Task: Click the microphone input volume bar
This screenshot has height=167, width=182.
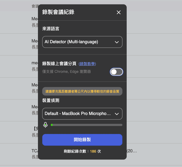Action: [x=87, y=125]
